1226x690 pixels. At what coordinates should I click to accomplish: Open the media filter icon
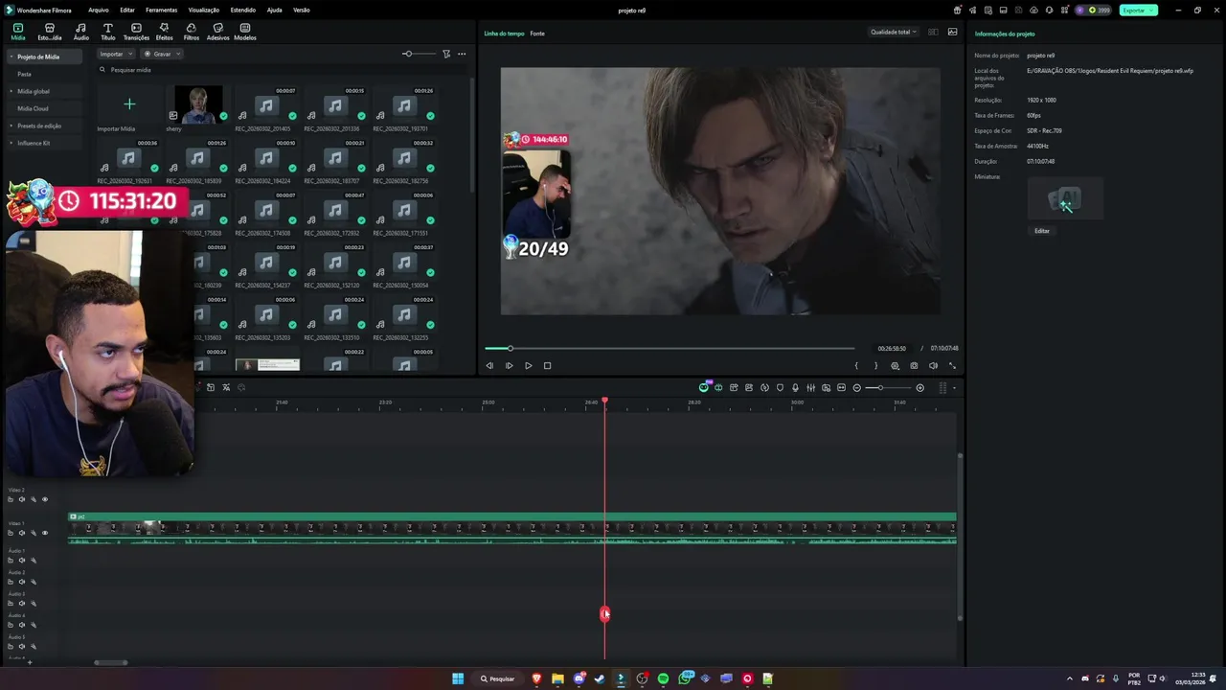pyautogui.click(x=446, y=54)
